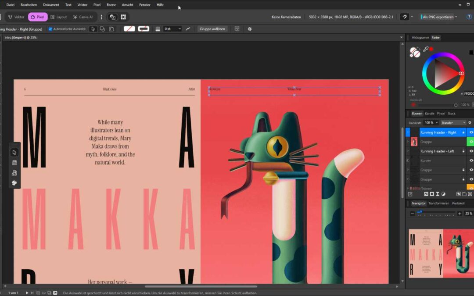Pick the color eyedropper tool
The height and width of the screenshot is (296, 474).
tap(426, 49)
